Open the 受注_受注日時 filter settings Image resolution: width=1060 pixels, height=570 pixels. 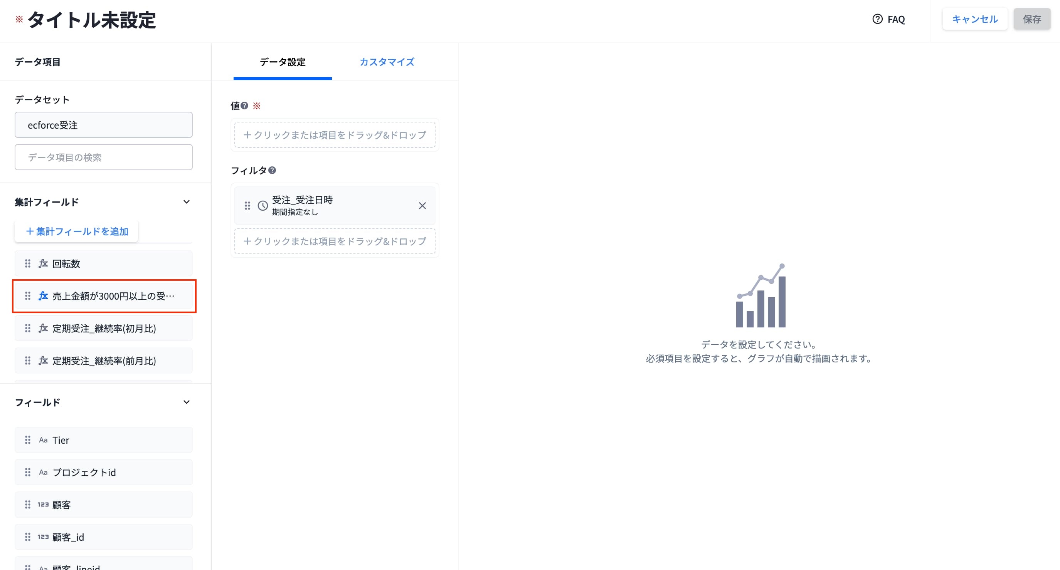click(x=335, y=206)
